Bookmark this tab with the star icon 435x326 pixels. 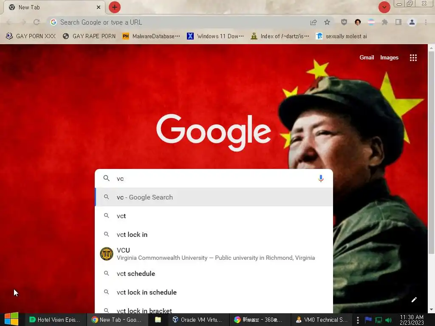coord(327,22)
